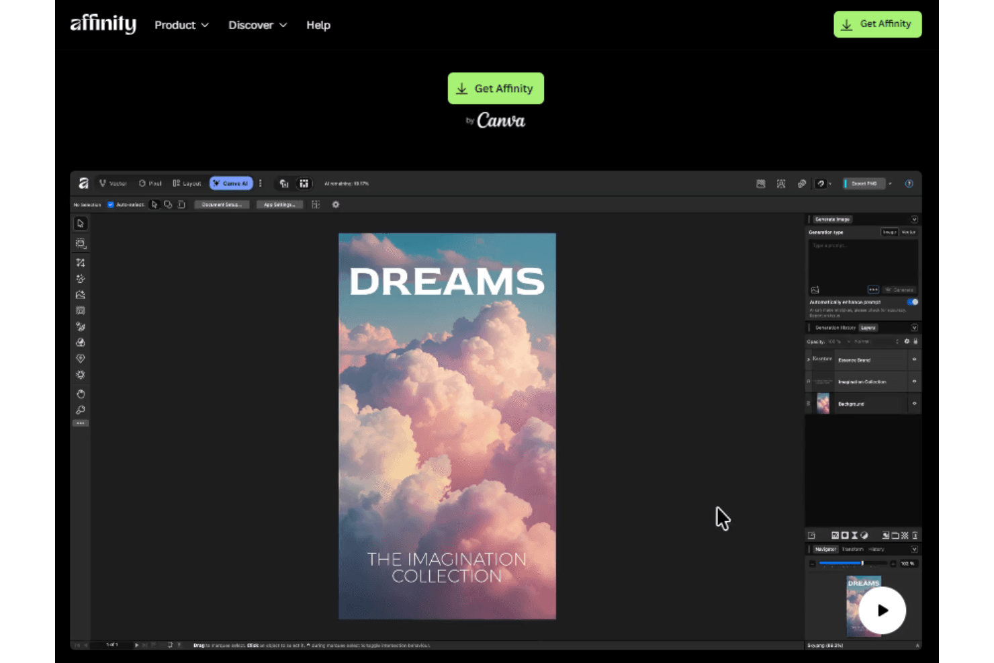
Task: Open the Layers panel gear settings icon
Action: click(907, 341)
